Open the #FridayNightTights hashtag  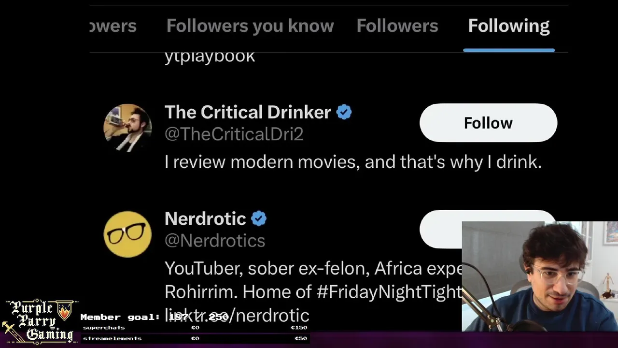[389, 291]
